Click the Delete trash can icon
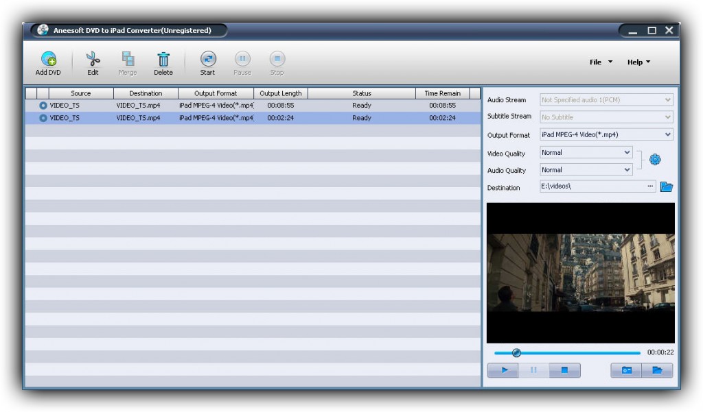This screenshot has height=412, width=703. [163, 60]
